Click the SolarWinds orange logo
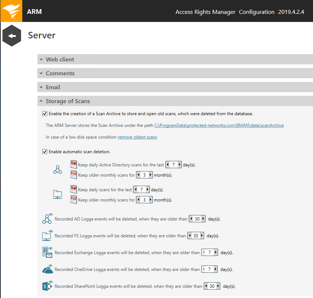313x298 pixels. [11, 11]
